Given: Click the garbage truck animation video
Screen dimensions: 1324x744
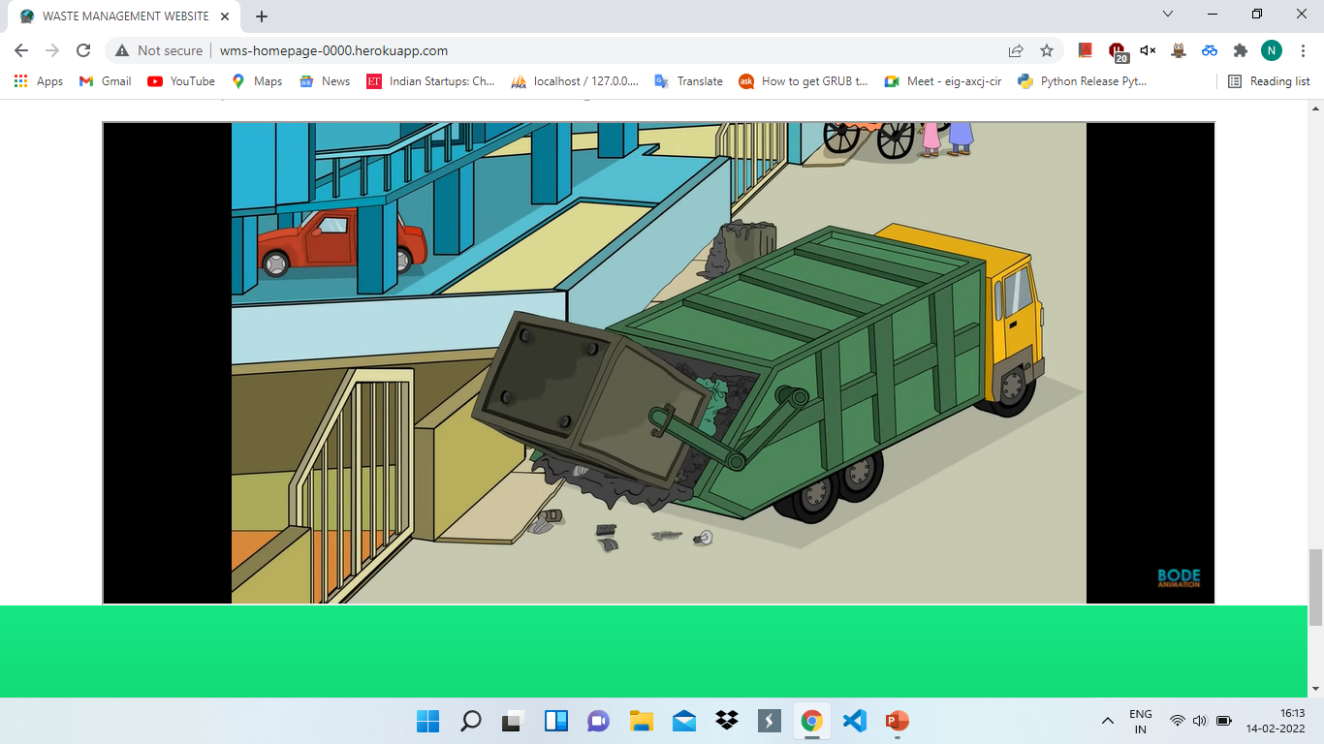Looking at the screenshot, I should [658, 362].
